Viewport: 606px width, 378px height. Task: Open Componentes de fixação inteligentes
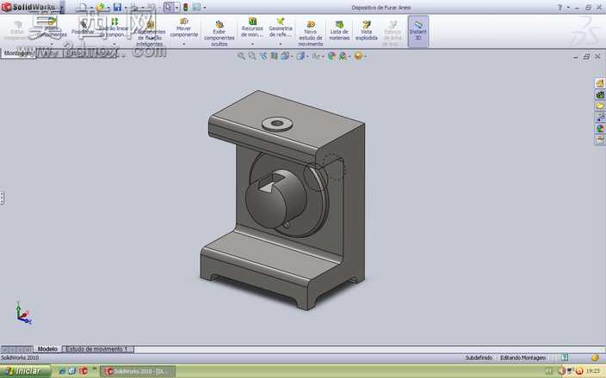151,33
